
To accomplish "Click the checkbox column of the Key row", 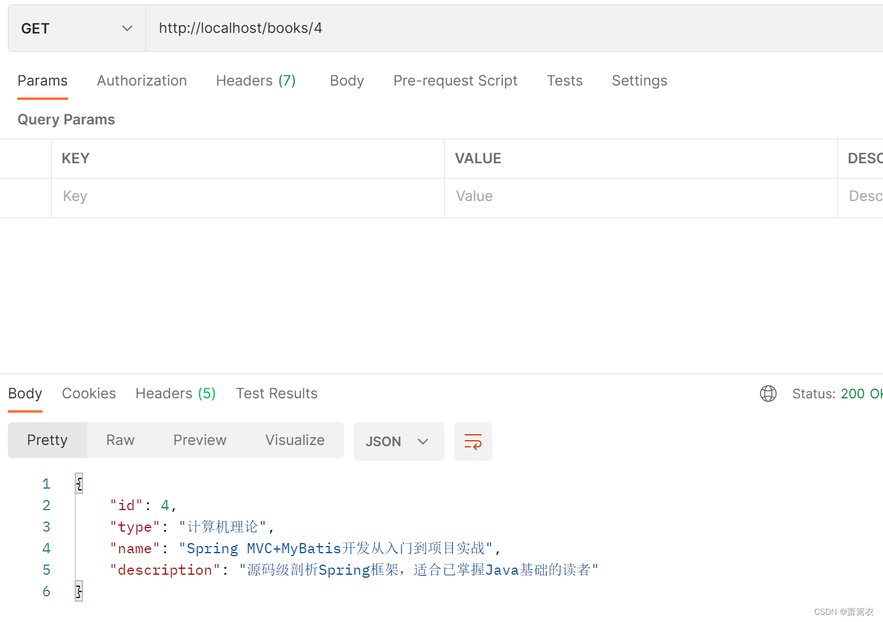I will click(25, 197).
